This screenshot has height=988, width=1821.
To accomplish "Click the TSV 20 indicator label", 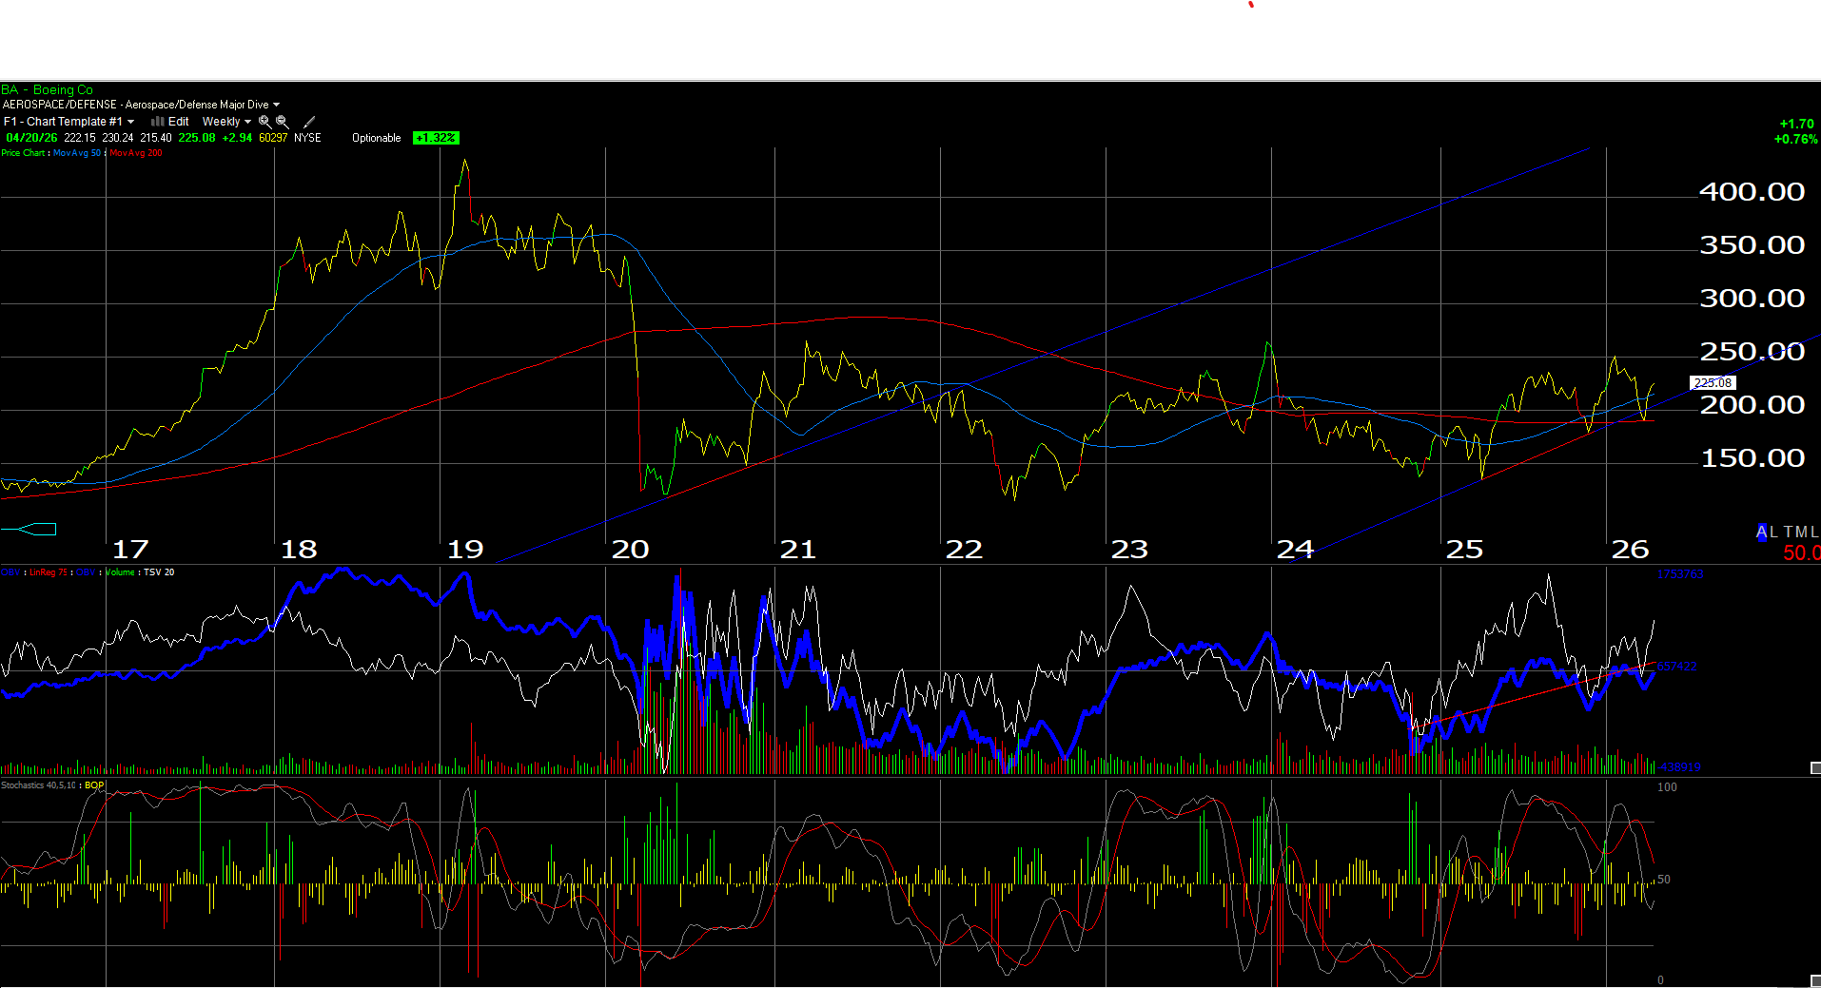I will coord(159,572).
